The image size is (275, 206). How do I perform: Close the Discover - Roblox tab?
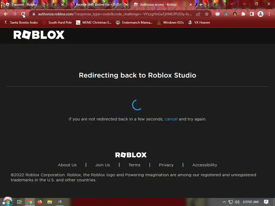click(x=62, y=5)
